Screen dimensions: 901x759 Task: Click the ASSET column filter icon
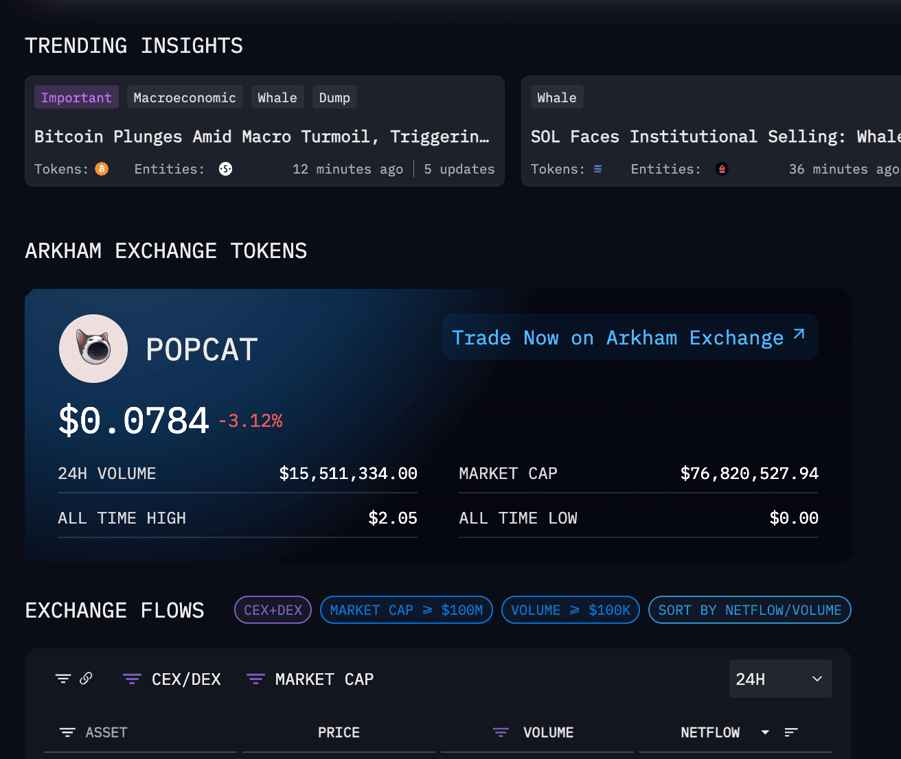[67, 733]
